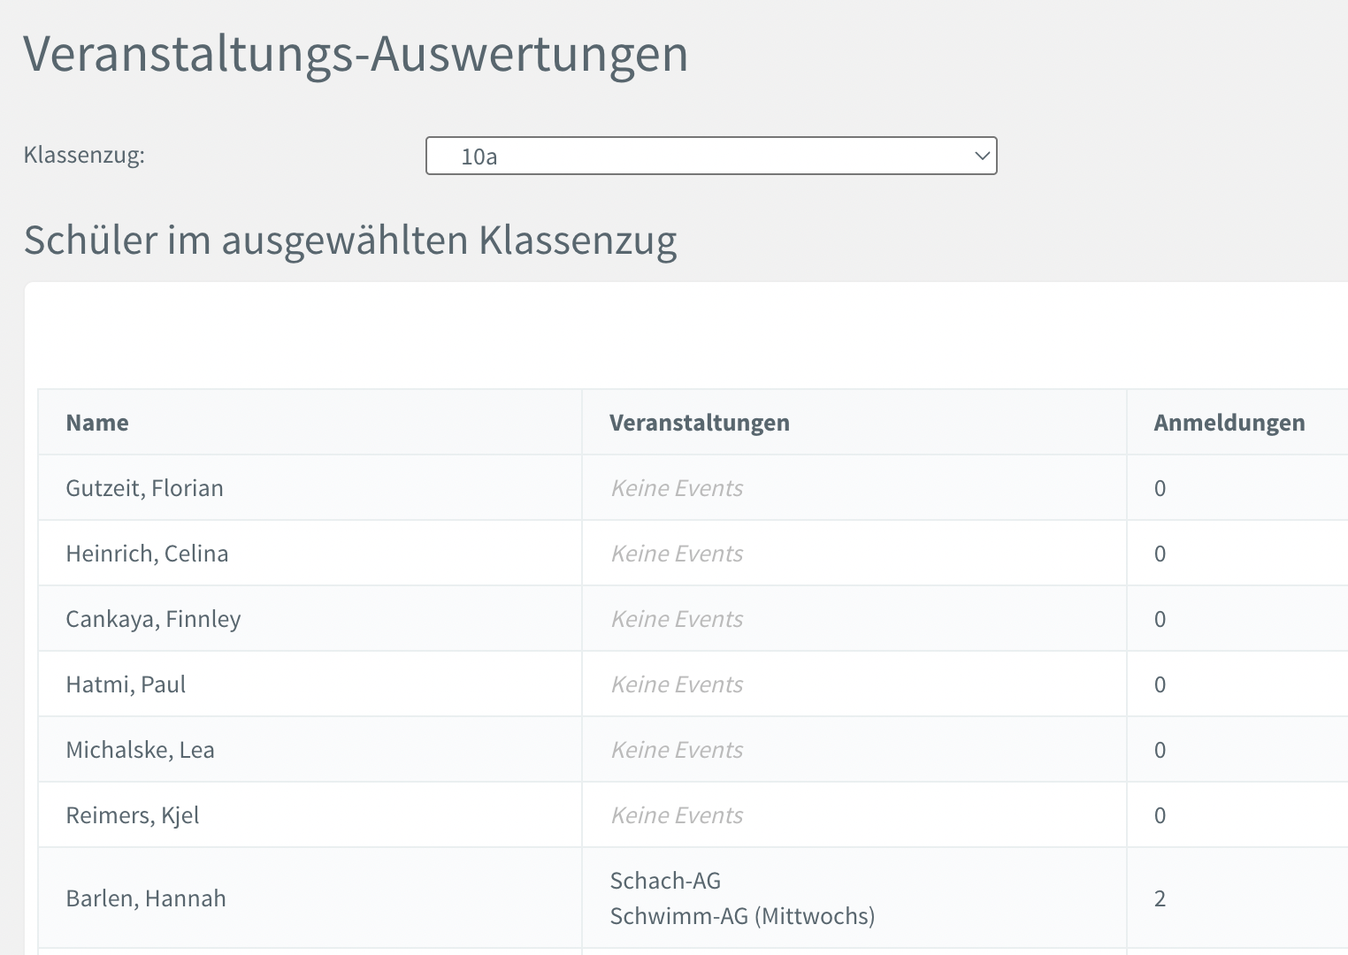Click the Anmeldungen column header
The width and height of the screenshot is (1348, 955).
tap(1229, 423)
